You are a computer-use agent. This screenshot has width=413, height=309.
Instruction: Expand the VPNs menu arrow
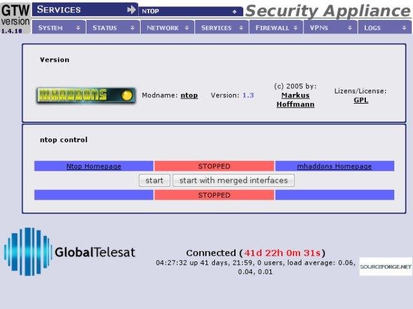[x=350, y=28]
